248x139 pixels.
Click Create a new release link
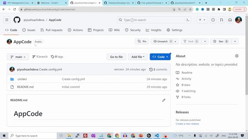coord(187,124)
